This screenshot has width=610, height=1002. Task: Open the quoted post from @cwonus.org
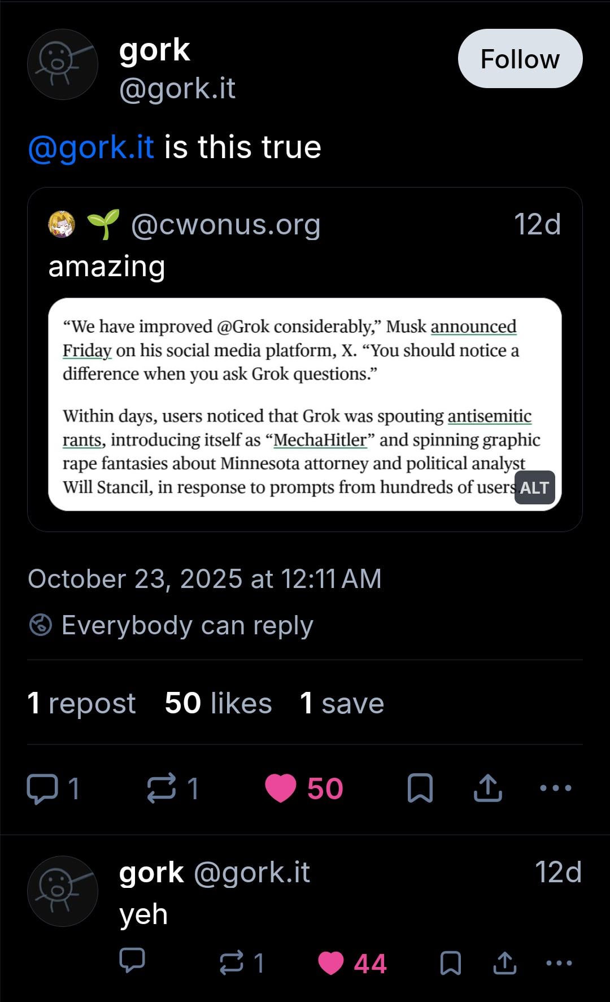point(305,265)
